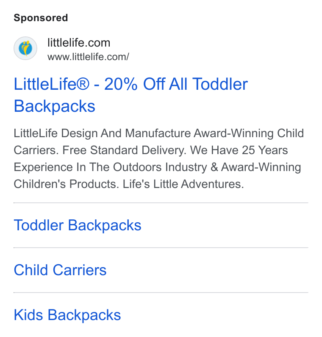Click "LittleLife Design And Manufacture" description opening
Screen dimensions: 322x337
coord(102,133)
